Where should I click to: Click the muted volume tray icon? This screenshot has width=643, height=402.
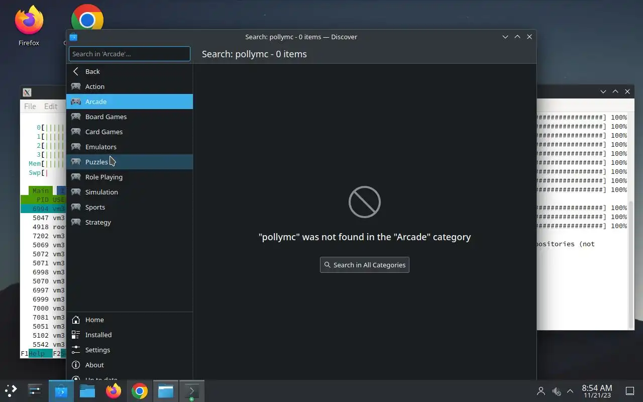(x=556, y=390)
